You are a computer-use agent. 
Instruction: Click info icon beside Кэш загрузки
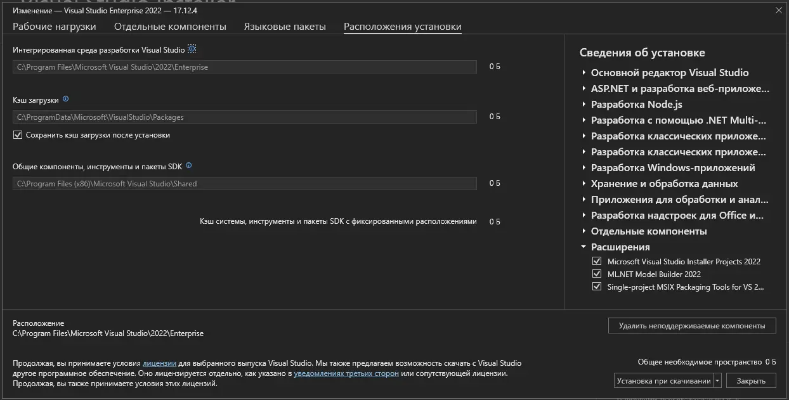pyautogui.click(x=65, y=100)
